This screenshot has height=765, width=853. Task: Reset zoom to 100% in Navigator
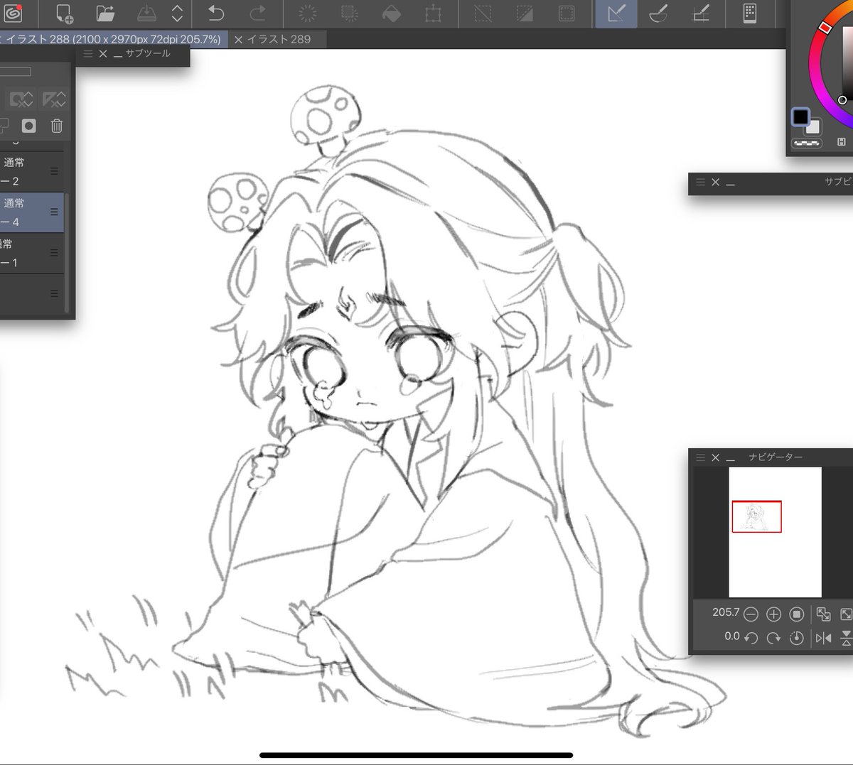pos(797,614)
